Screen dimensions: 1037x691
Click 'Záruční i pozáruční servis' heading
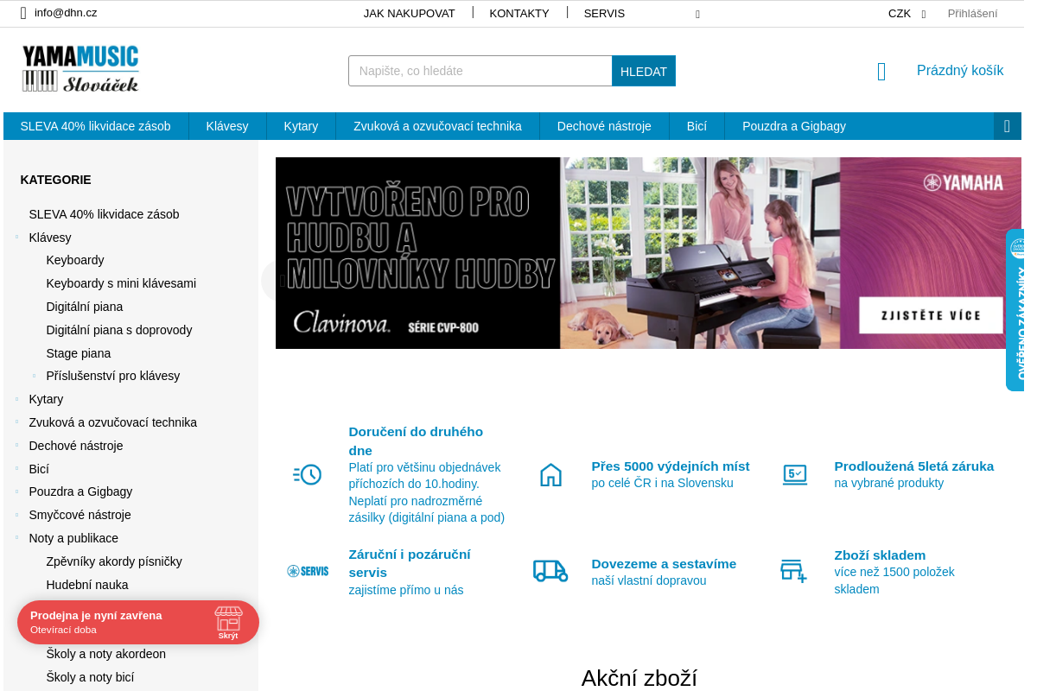click(x=410, y=562)
